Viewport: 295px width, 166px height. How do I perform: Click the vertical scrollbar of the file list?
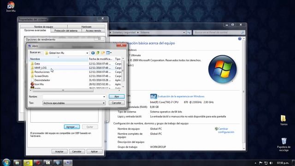click(123, 71)
